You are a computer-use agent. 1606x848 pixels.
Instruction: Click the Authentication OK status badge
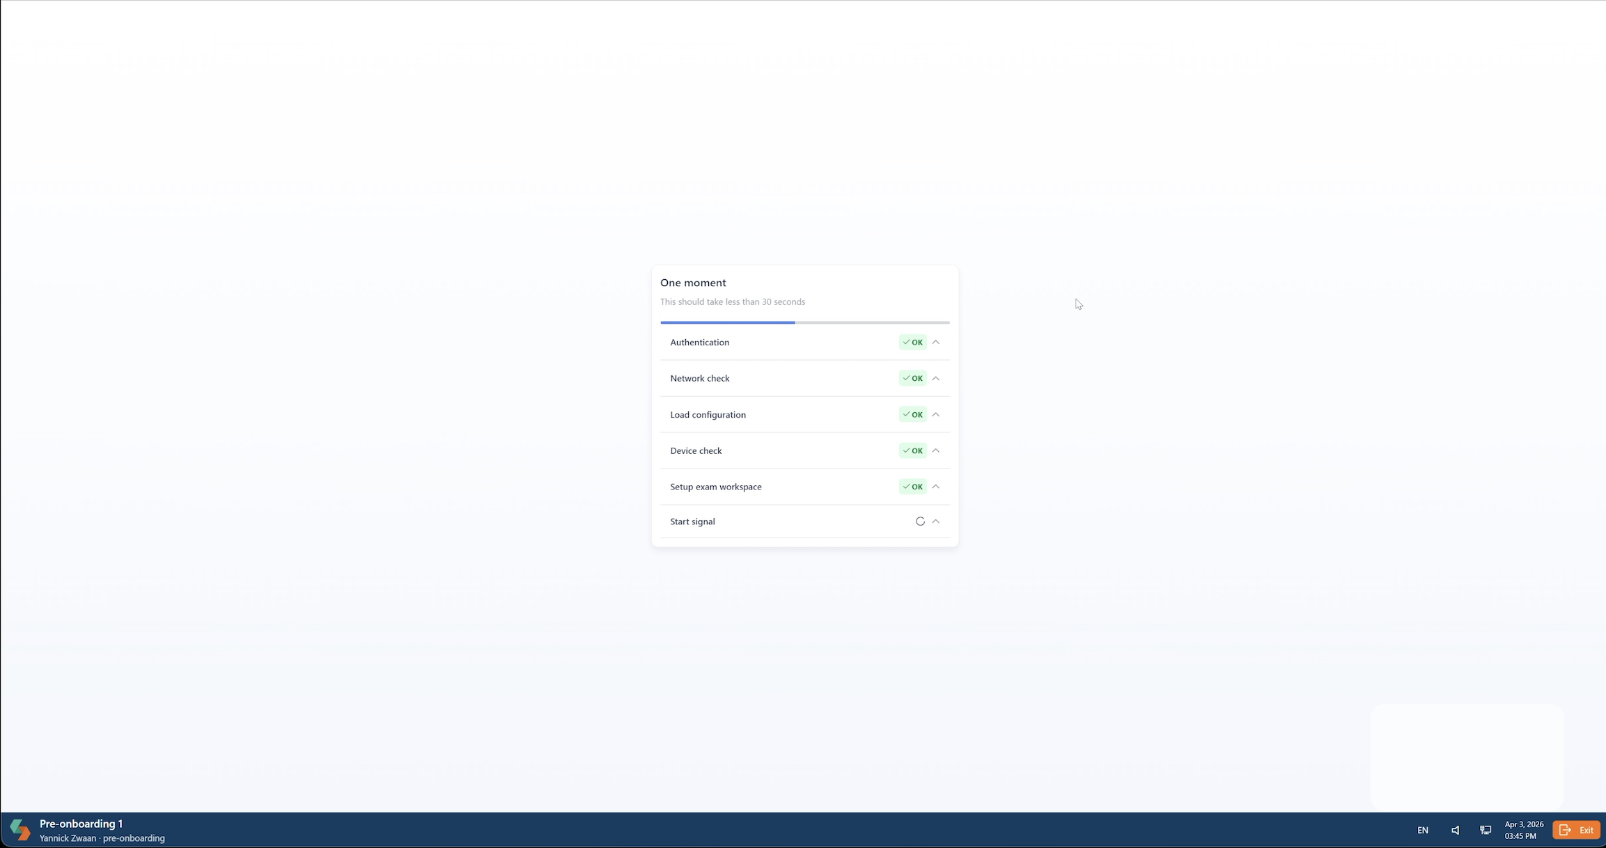pyautogui.click(x=912, y=343)
